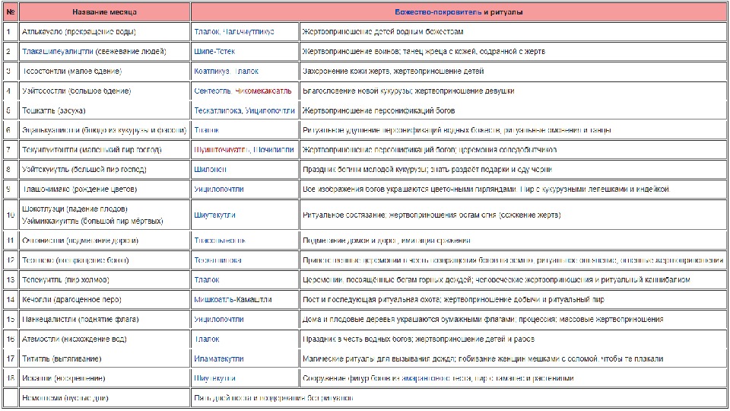Click the Шокотлуэци (падение плодов) text
Screen dimensions: 730x411
tap(75, 209)
